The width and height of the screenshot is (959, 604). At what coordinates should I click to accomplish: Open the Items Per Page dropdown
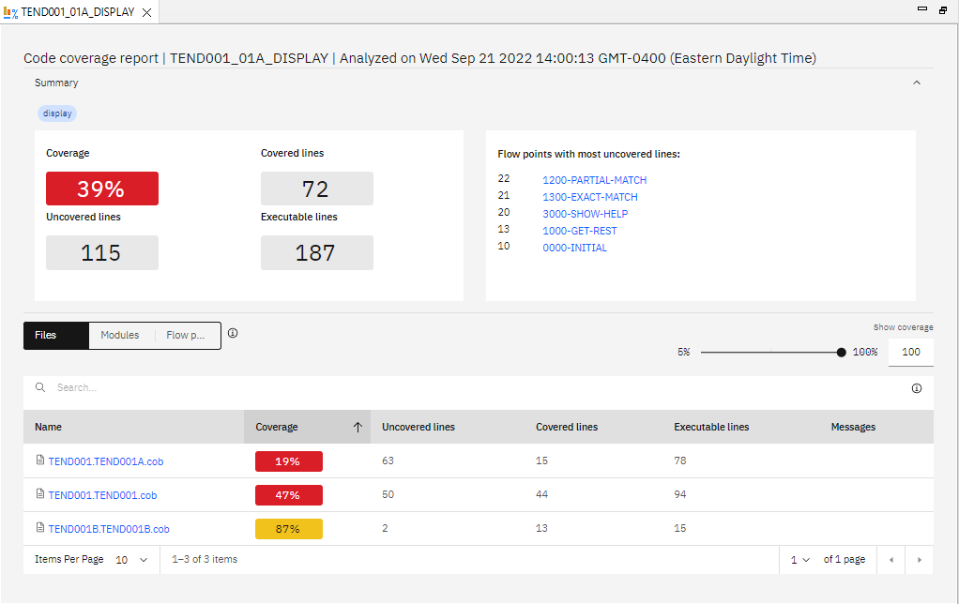click(x=132, y=559)
